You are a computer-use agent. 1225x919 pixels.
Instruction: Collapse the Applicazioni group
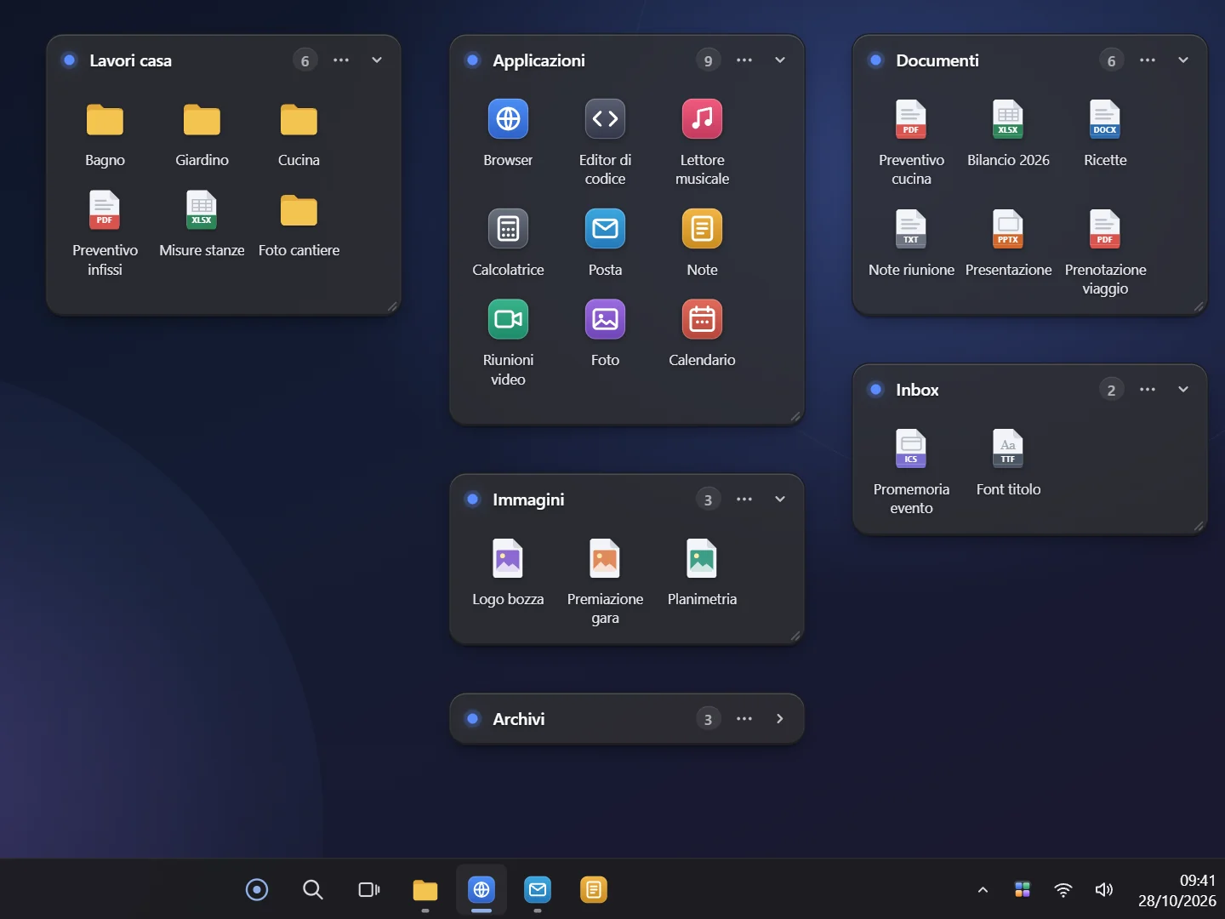coord(780,60)
